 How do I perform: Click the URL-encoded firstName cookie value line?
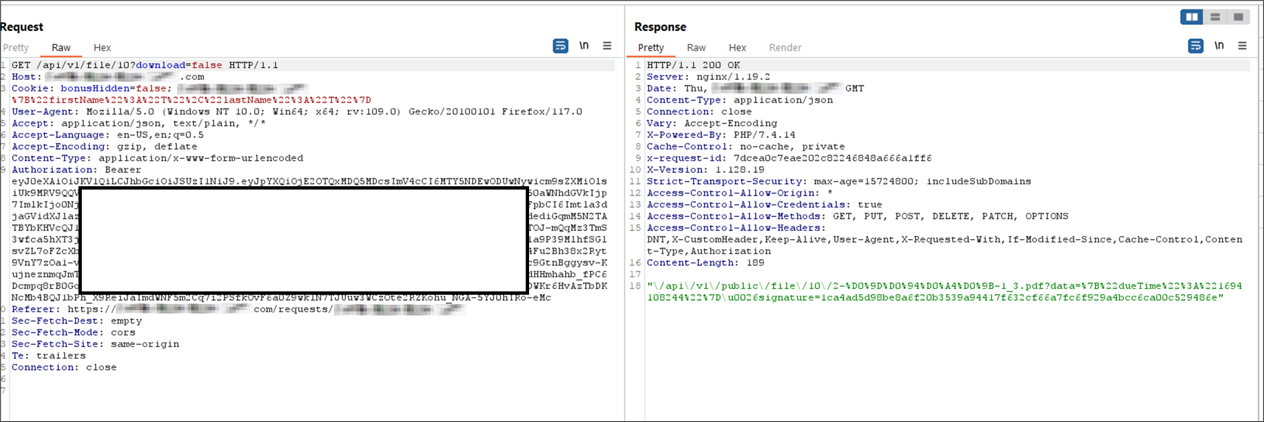[x=191, y=100]
